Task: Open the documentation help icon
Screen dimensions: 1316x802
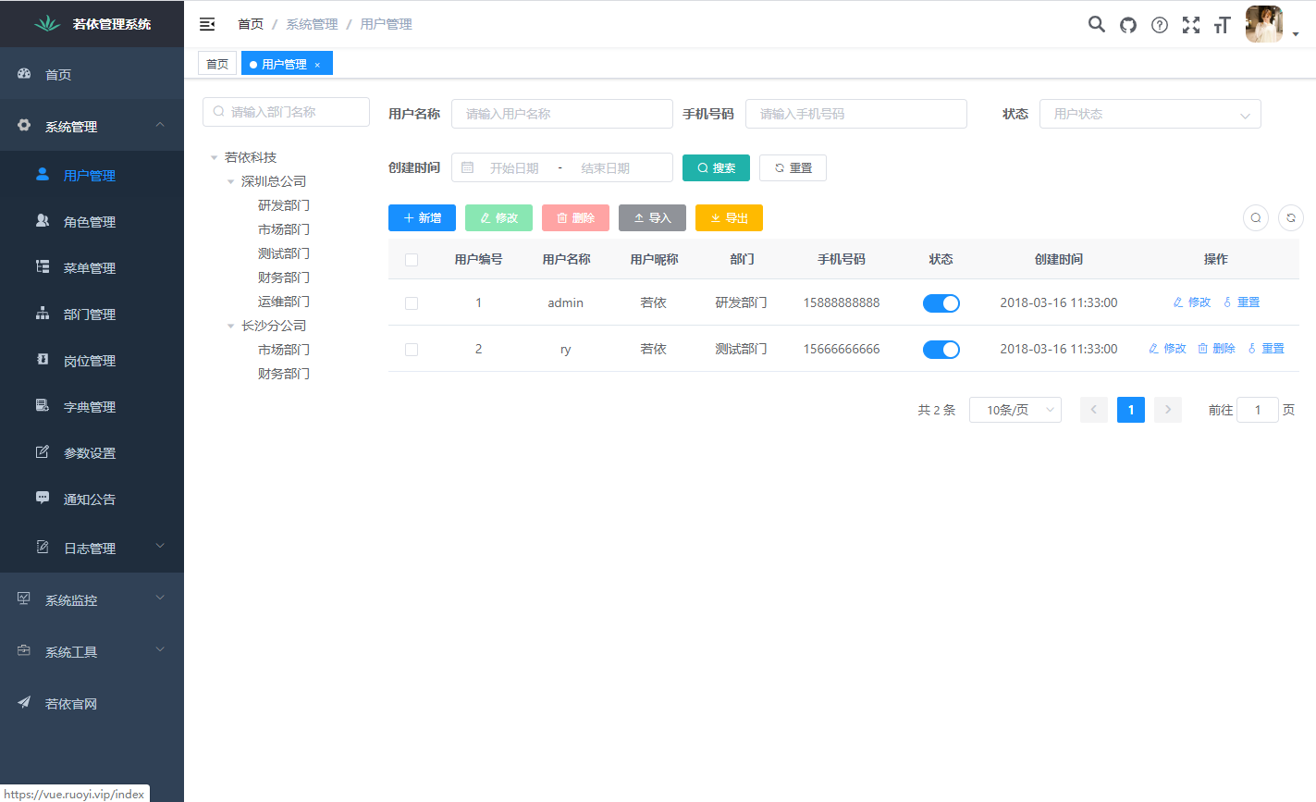Action: click(1160, 25)
